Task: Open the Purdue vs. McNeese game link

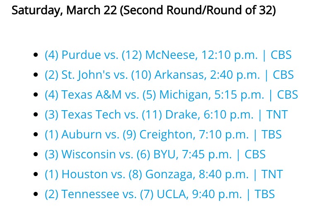Action: click(168, 55)
